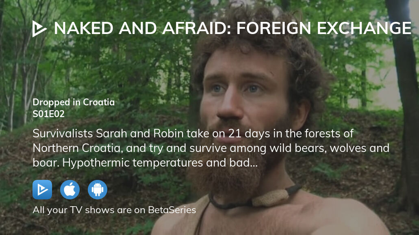Click the episode synopsis about Sarah and Robin
The image size is (419, 235).
point(211,148)
